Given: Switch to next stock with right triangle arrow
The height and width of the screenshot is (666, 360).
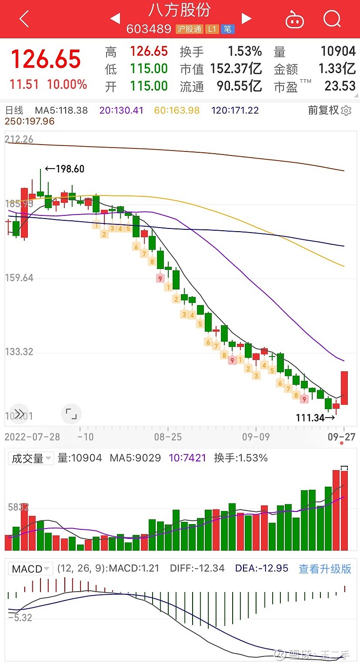Looking at the screenshot, I should click(x=247, y=19).
